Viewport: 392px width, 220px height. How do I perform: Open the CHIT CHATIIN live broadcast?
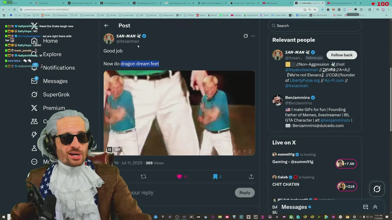pyautogui.click(x=286, y=185)
